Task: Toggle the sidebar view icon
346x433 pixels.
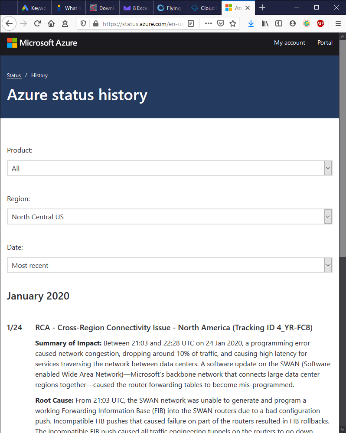Action: pyautogui.click(x=279, y=23)
